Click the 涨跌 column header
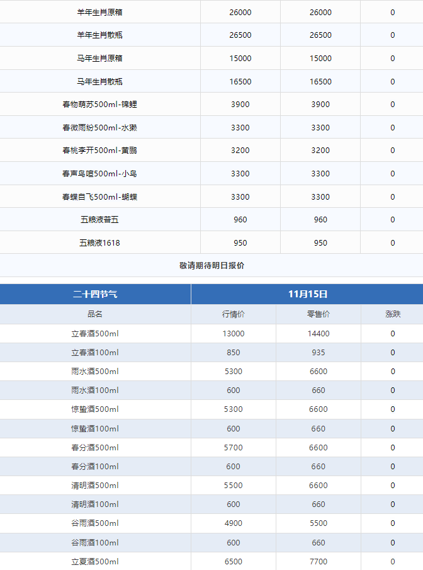This screenshot has width=423, height=570. [x=393, y=314]
